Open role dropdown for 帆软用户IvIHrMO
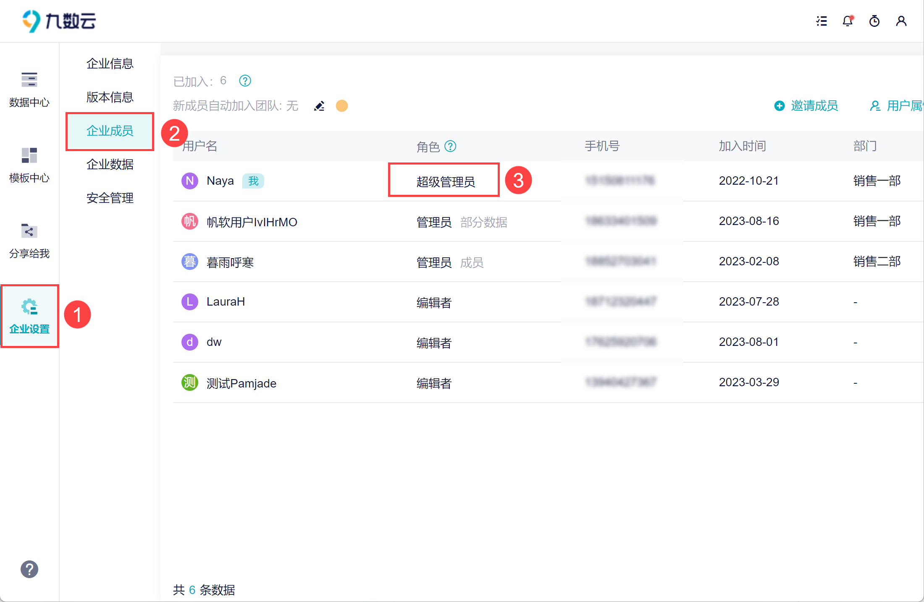 point(434,222)
